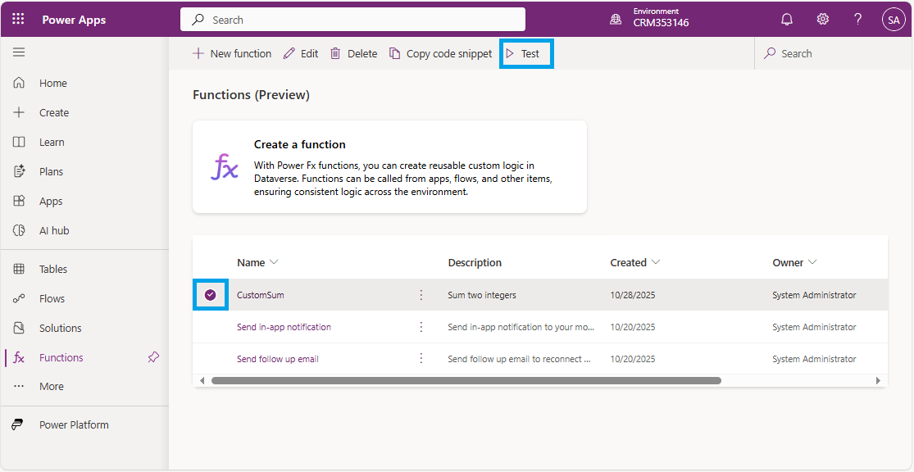Click the top Search input field

[x=352, y=20]
